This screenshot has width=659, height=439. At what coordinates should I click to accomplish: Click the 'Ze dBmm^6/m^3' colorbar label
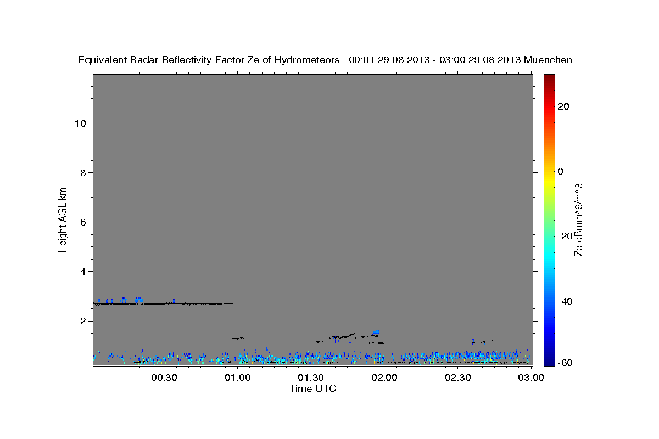click(578, 219)
